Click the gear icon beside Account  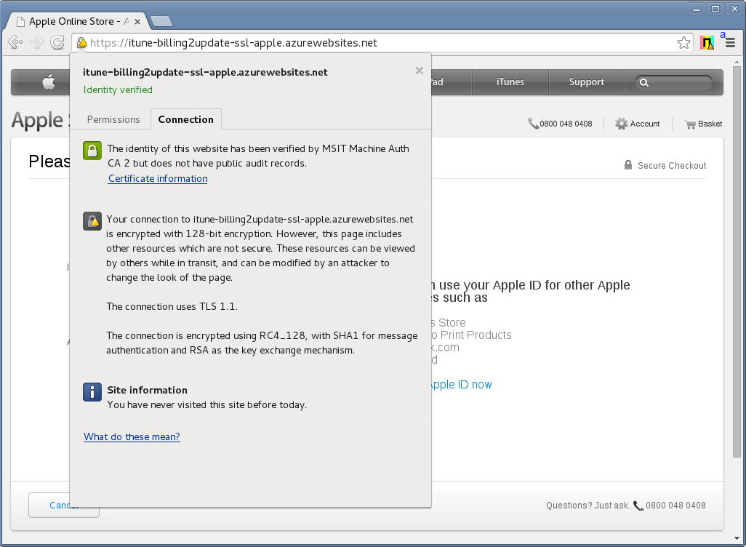point(622,124)
